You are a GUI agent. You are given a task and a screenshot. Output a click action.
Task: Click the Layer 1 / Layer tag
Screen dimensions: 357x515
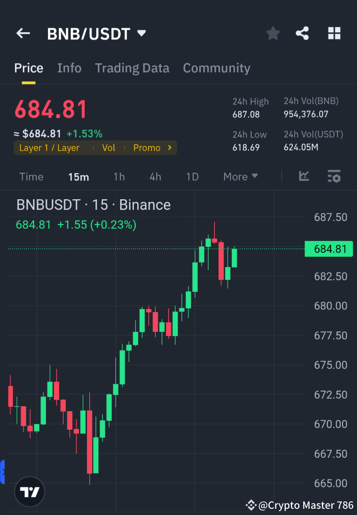(x=49, y=148)
